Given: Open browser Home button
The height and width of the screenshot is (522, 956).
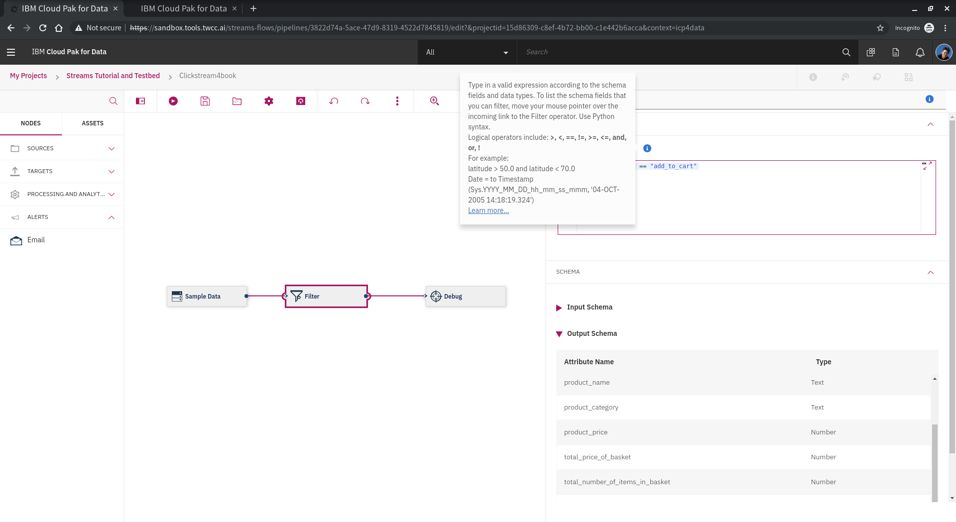Looking at the screenshot, I should tap(59, 28).
